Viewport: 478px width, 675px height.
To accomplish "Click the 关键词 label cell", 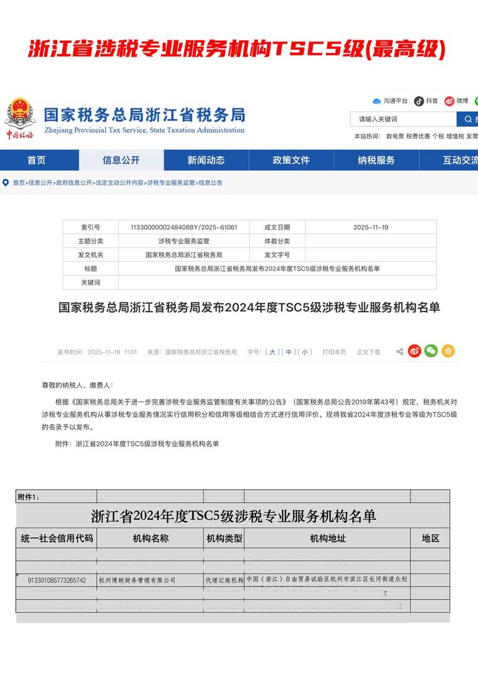I will coord(91,282).
